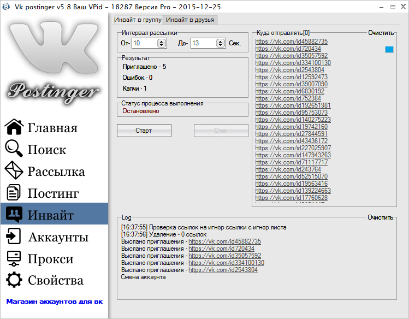Select the Смена аккаунта log entry
Viewport: 409px width, 319px height.
143,277
